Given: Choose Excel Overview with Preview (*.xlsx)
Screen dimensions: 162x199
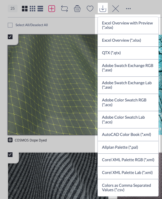Looking at the screenshot, I should [128, 25].
